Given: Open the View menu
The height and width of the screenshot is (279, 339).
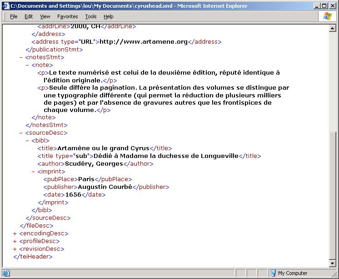Looking at the screenshot, I should tap(45, 16).
